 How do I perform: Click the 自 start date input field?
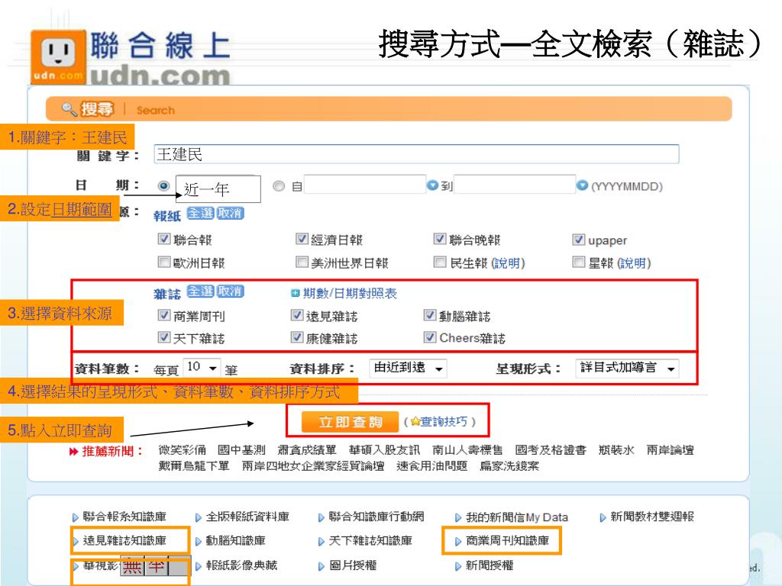click(365, 185)
